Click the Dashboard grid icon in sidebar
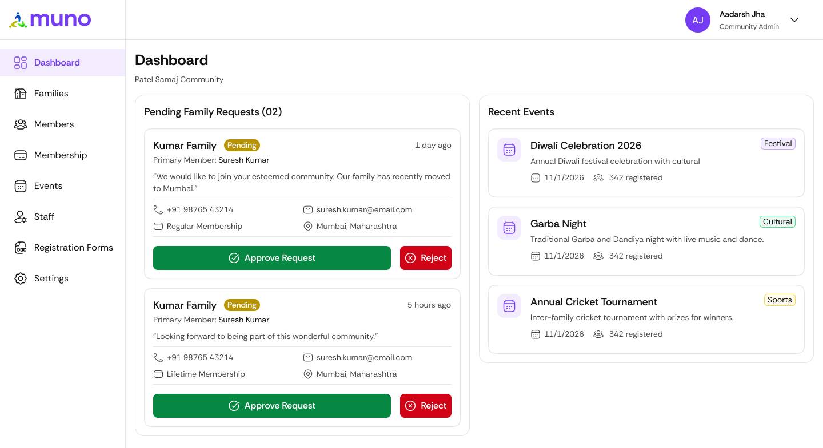 coord(21,63)
